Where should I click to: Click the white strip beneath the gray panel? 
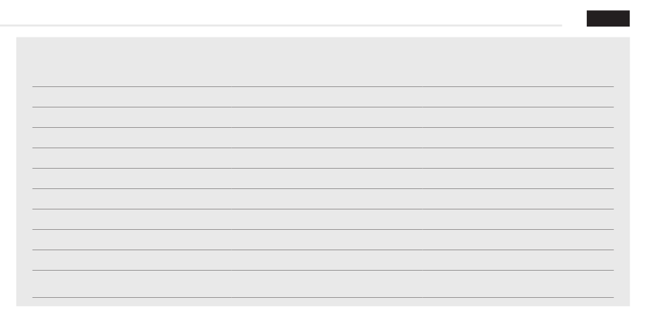coord(322,315)
